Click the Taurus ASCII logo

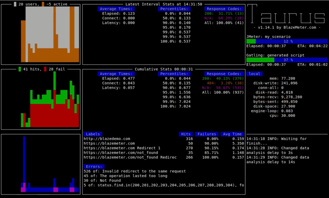pos(287,14)
